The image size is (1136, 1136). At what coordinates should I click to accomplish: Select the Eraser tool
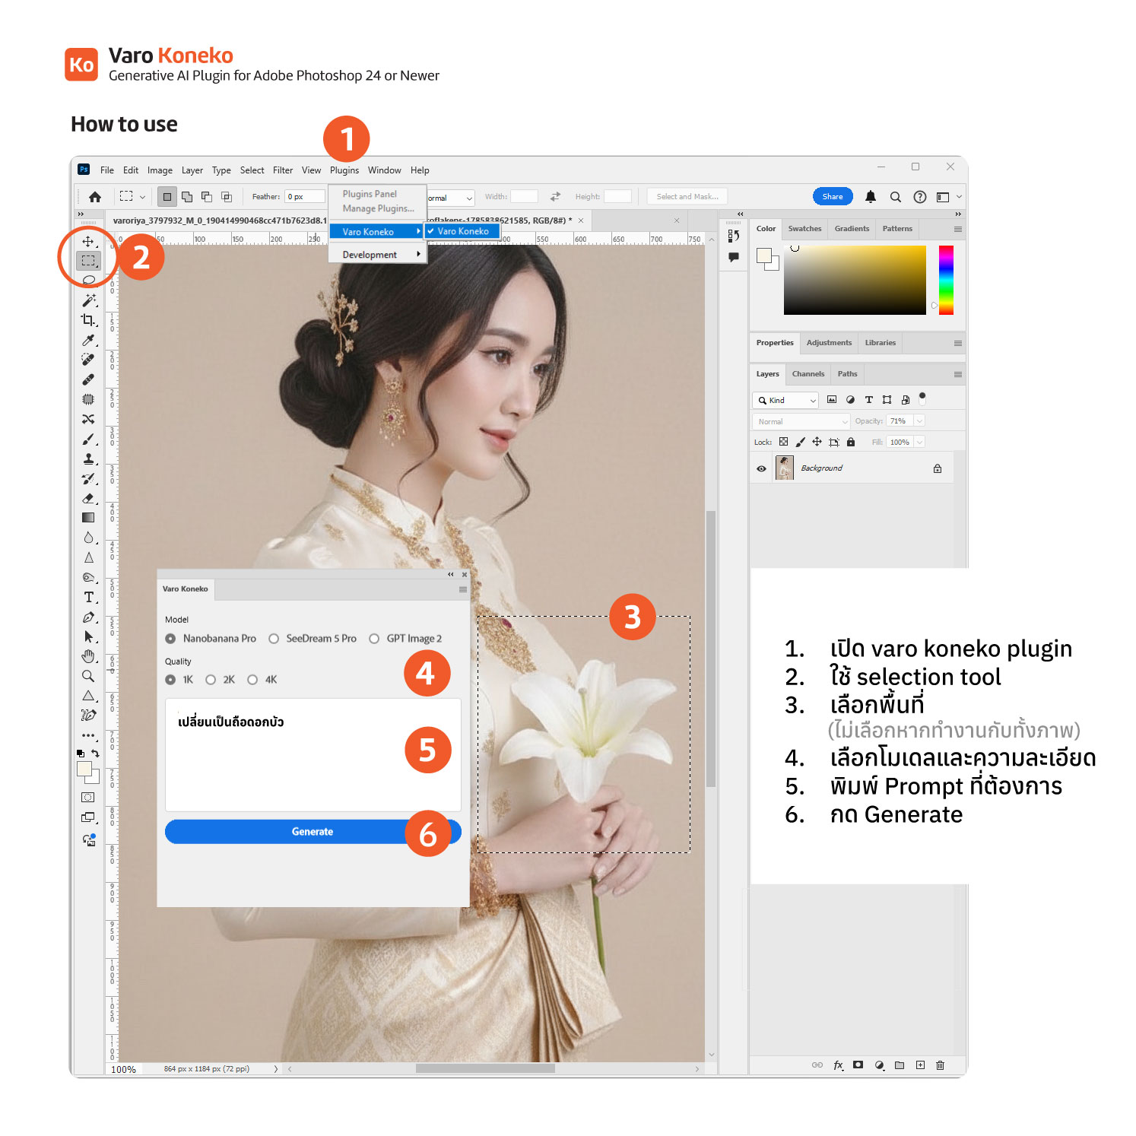[x=88, y=499]
